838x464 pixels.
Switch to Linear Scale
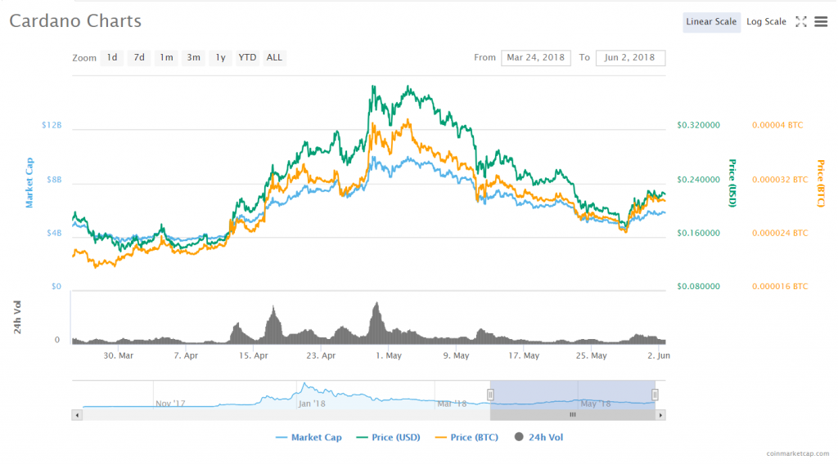pos(711,22)
